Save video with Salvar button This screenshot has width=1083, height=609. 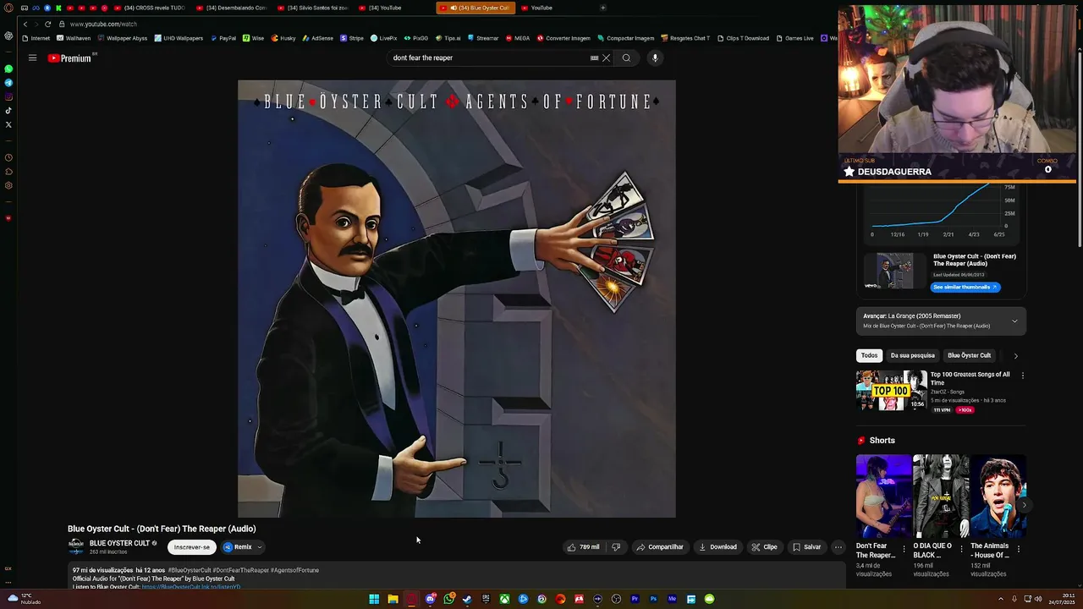(x=806, y=547)
